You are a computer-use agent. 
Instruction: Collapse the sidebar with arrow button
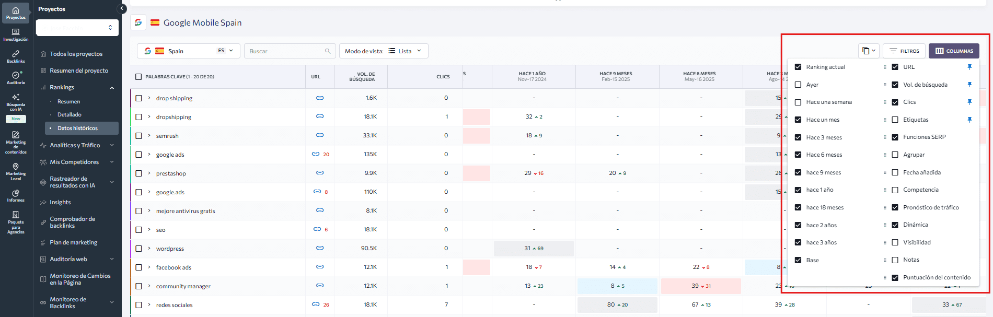[122, 8]
